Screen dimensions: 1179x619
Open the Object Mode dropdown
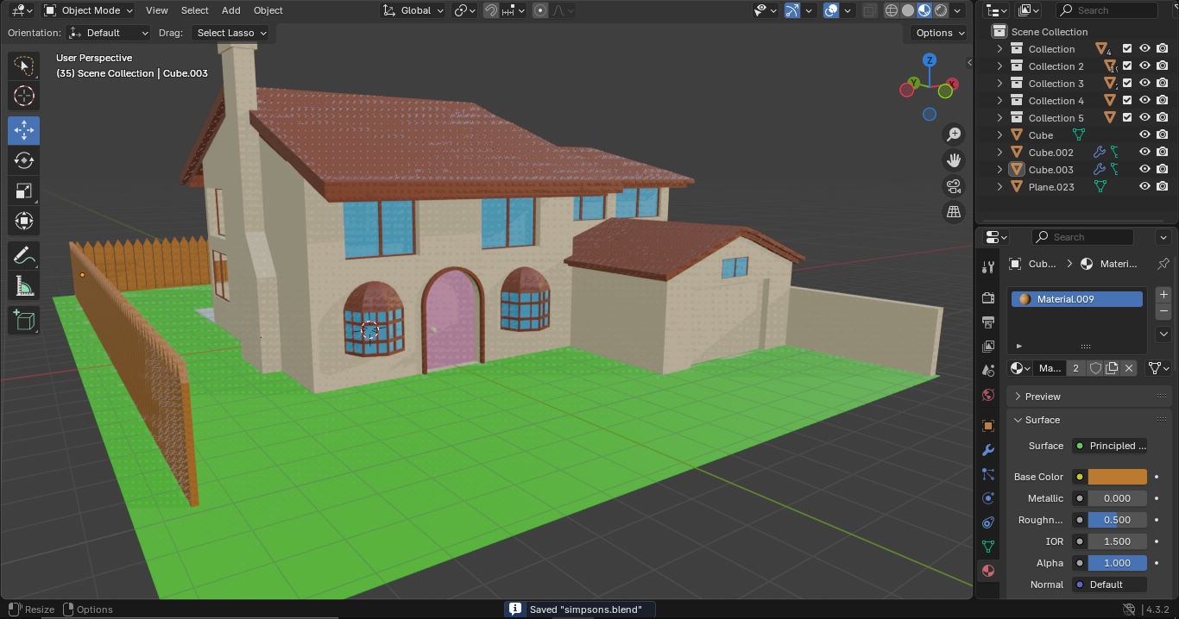point(88,10)
